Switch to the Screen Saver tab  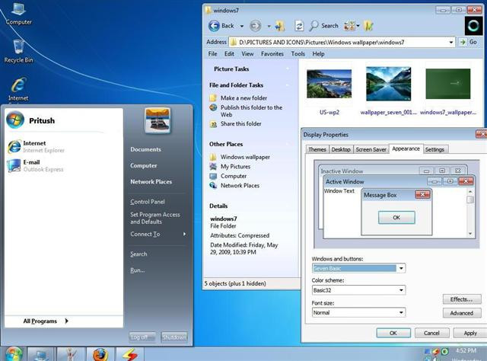[x=371, y=149]
